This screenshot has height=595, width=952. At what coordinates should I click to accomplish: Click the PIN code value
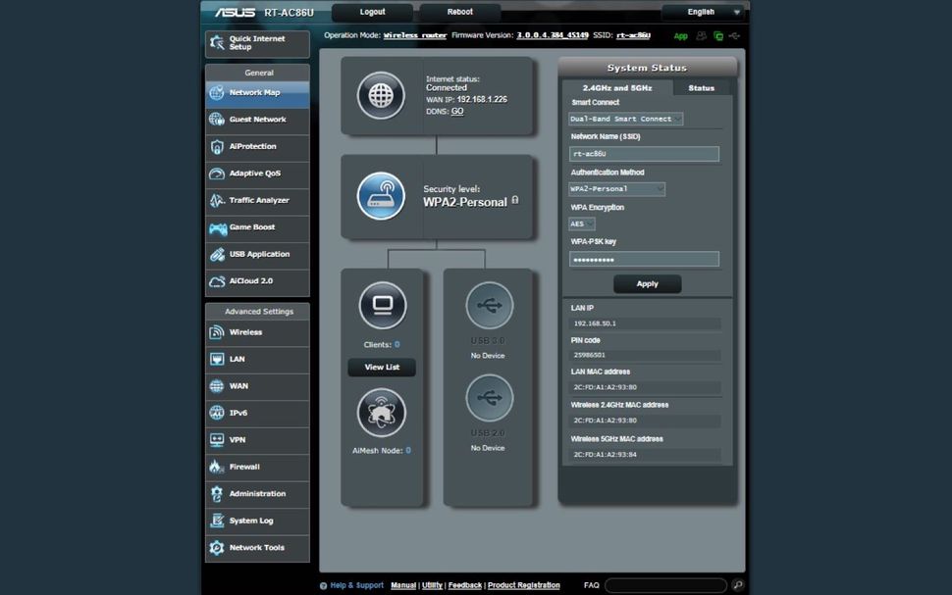click(x=590, y=356)
